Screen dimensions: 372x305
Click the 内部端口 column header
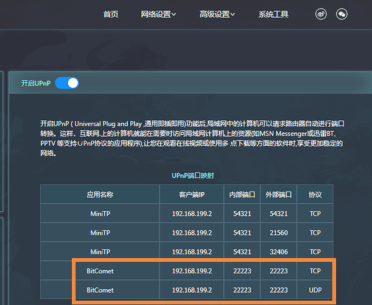click(x=242, y=195)
